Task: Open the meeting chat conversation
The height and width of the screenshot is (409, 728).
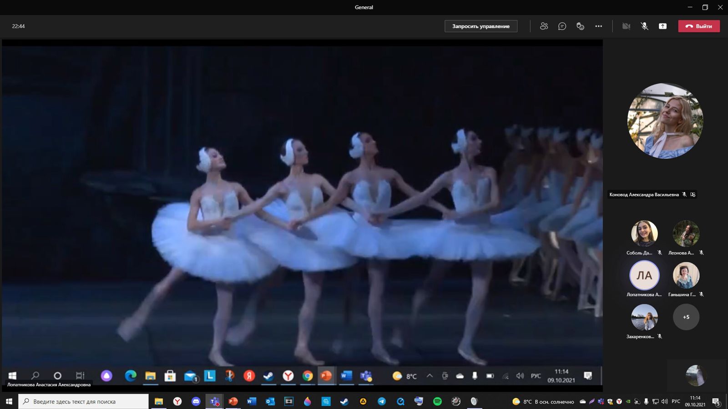Action: (x=562, y=26)
